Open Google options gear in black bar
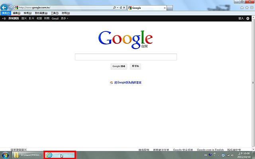 point(248,19)
